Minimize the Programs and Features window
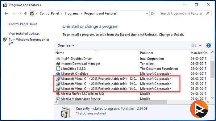 pyautogui.click(x=185, y=5)
